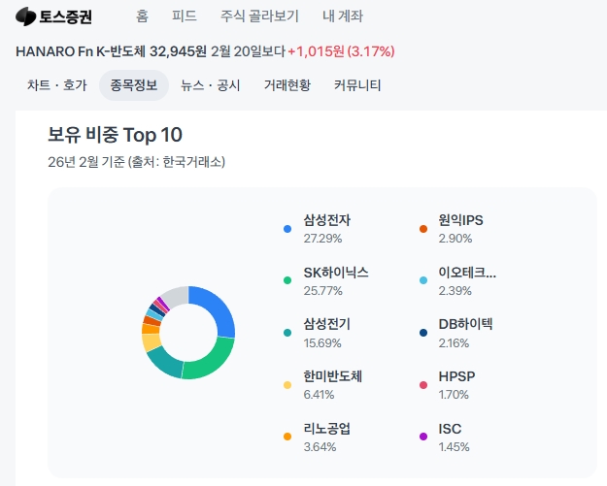Click the blue 삼성전자 donut chart segment
Screen dimensions: 607x486
[219, 308]
